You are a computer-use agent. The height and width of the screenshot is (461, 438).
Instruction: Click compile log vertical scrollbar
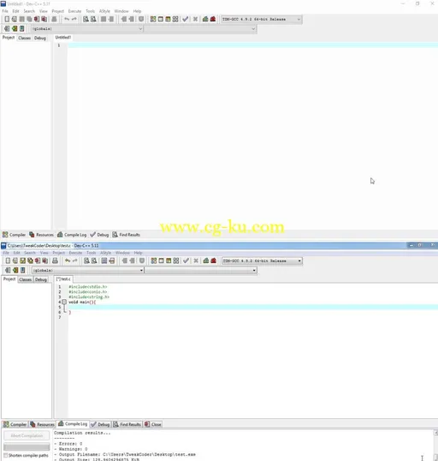(435, 445)
